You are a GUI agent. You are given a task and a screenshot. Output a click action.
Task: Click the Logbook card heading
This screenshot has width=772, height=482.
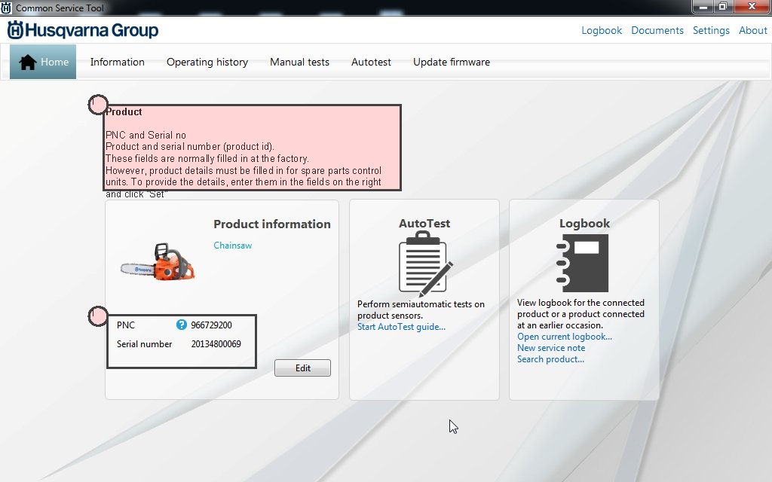point(584,223)
